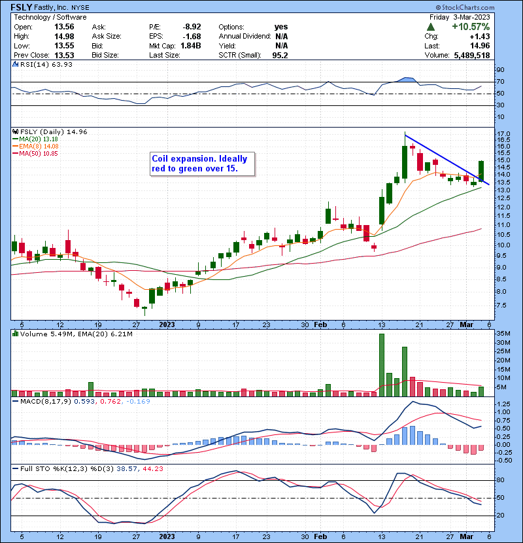Image resolution: width=523 pixels, height=543 pixels.
Task: Select the MA(50) 10.85 red legend entry
Action: (x=35, y=154)
